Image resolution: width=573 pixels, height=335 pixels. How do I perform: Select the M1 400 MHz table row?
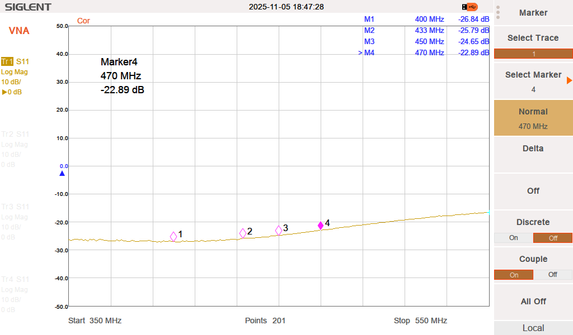point(426,19)
